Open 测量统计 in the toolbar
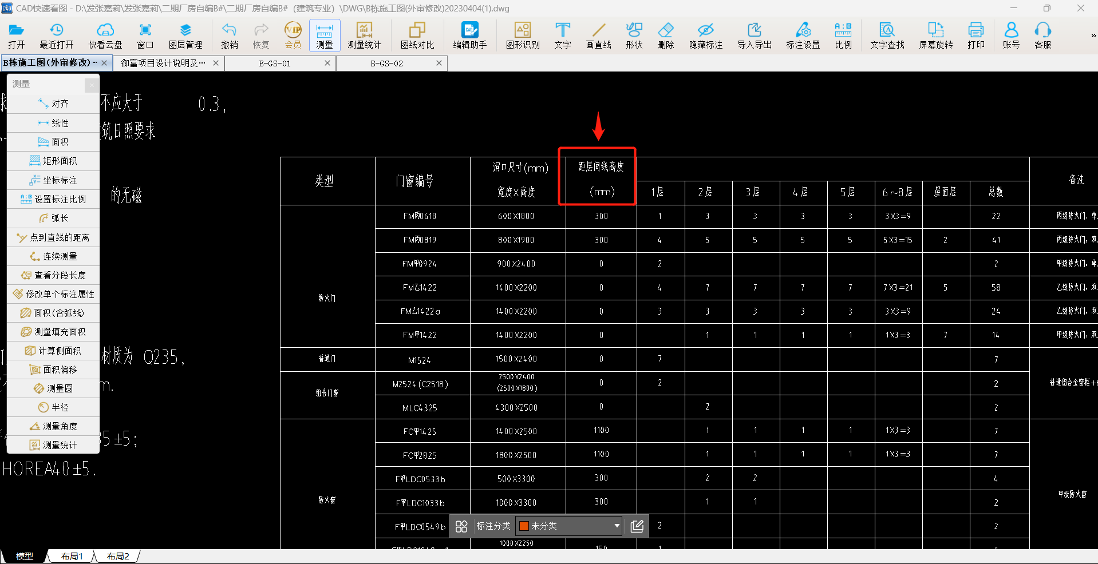1098x564 pixels. click(365, 35)
